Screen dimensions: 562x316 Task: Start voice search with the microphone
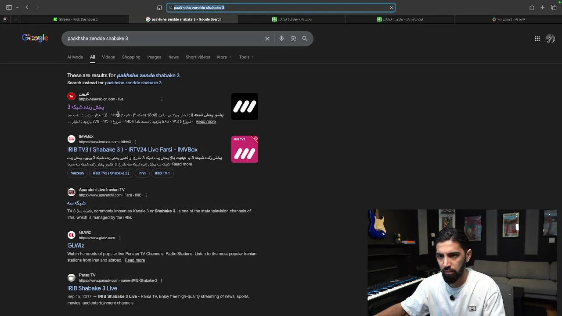(x=281, y=39)
